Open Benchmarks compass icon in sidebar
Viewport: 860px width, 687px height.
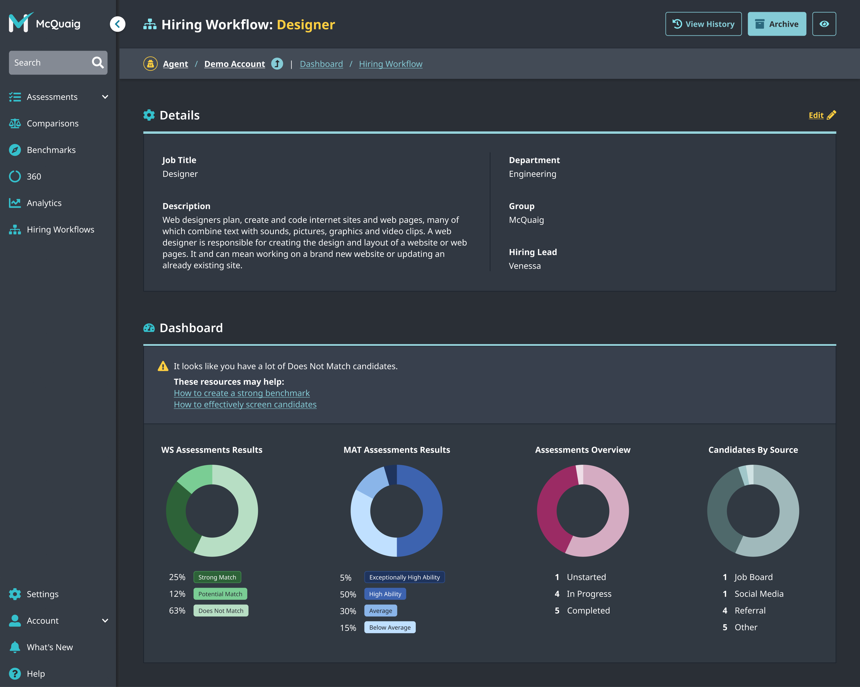pyautogui.click(x=15, y=150)
